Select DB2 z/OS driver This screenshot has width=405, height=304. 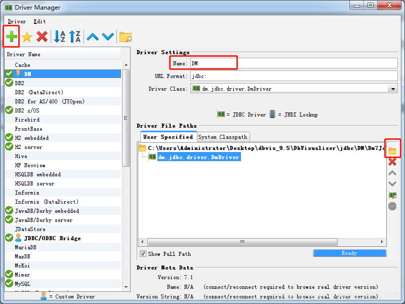tap(63, 110)
